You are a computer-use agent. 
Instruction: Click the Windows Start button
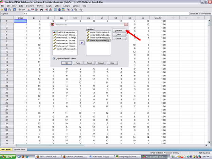(x=8, y=156)
